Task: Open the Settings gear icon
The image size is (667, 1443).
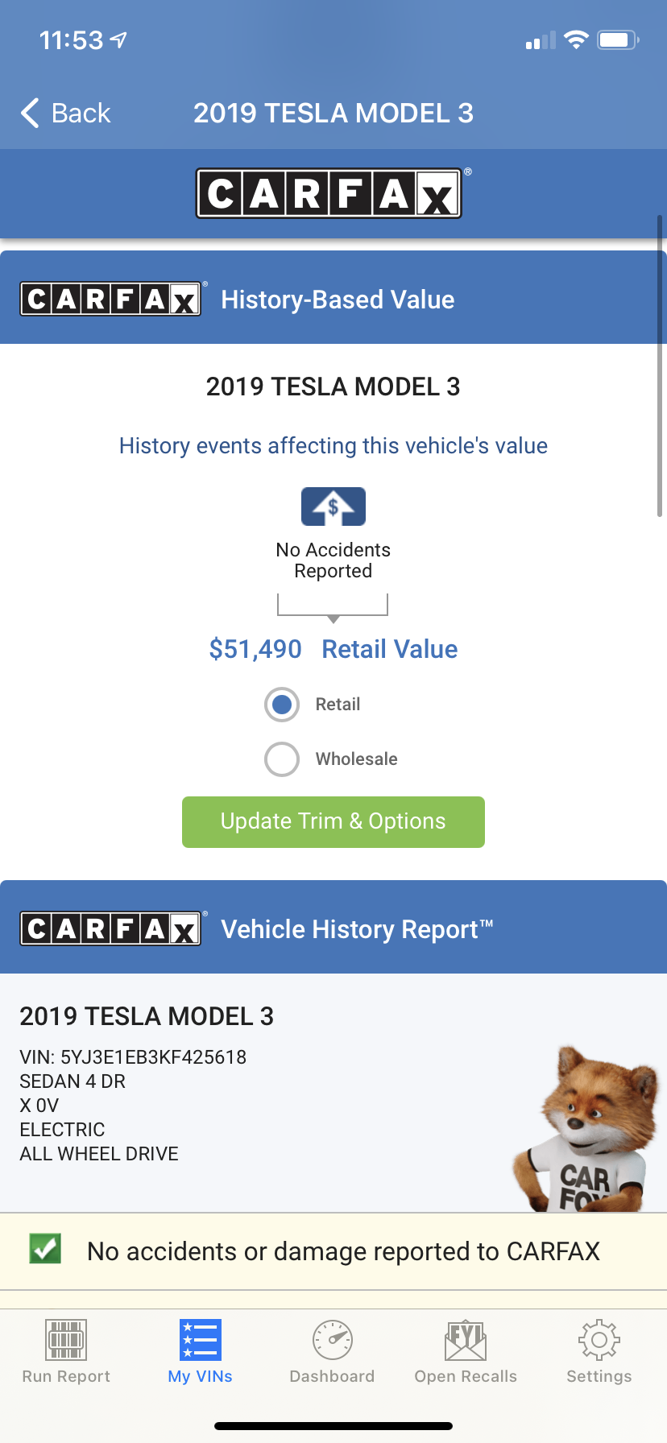Action: 599,1340
